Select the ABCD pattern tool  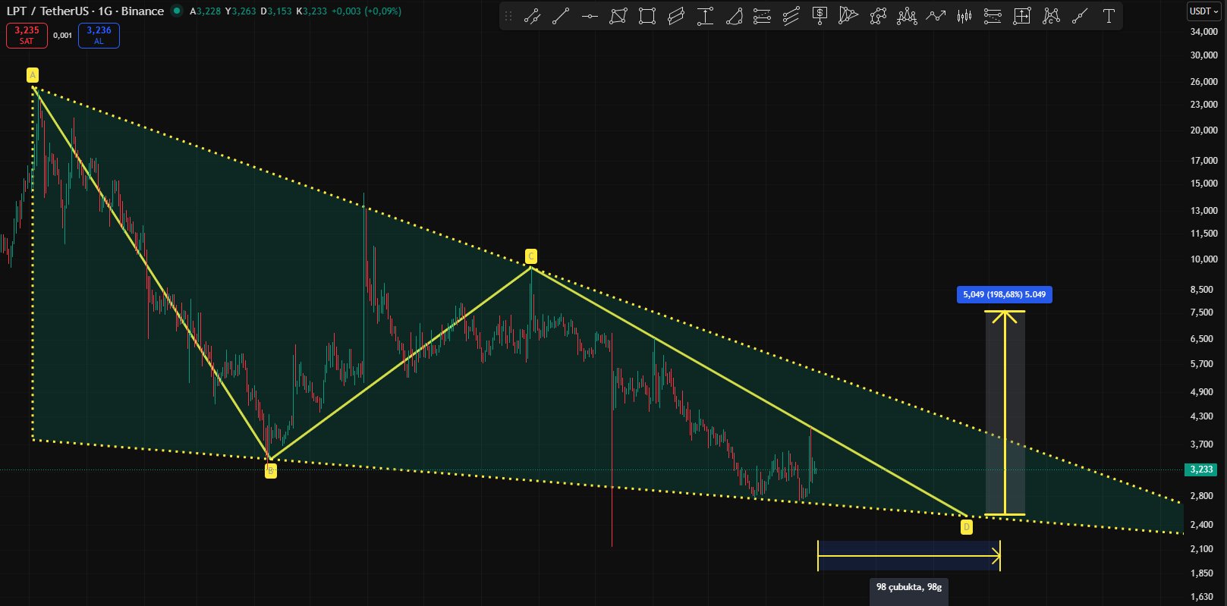pos(1051,16)
